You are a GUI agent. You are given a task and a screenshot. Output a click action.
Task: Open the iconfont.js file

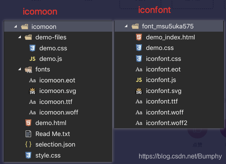(161, 80)
